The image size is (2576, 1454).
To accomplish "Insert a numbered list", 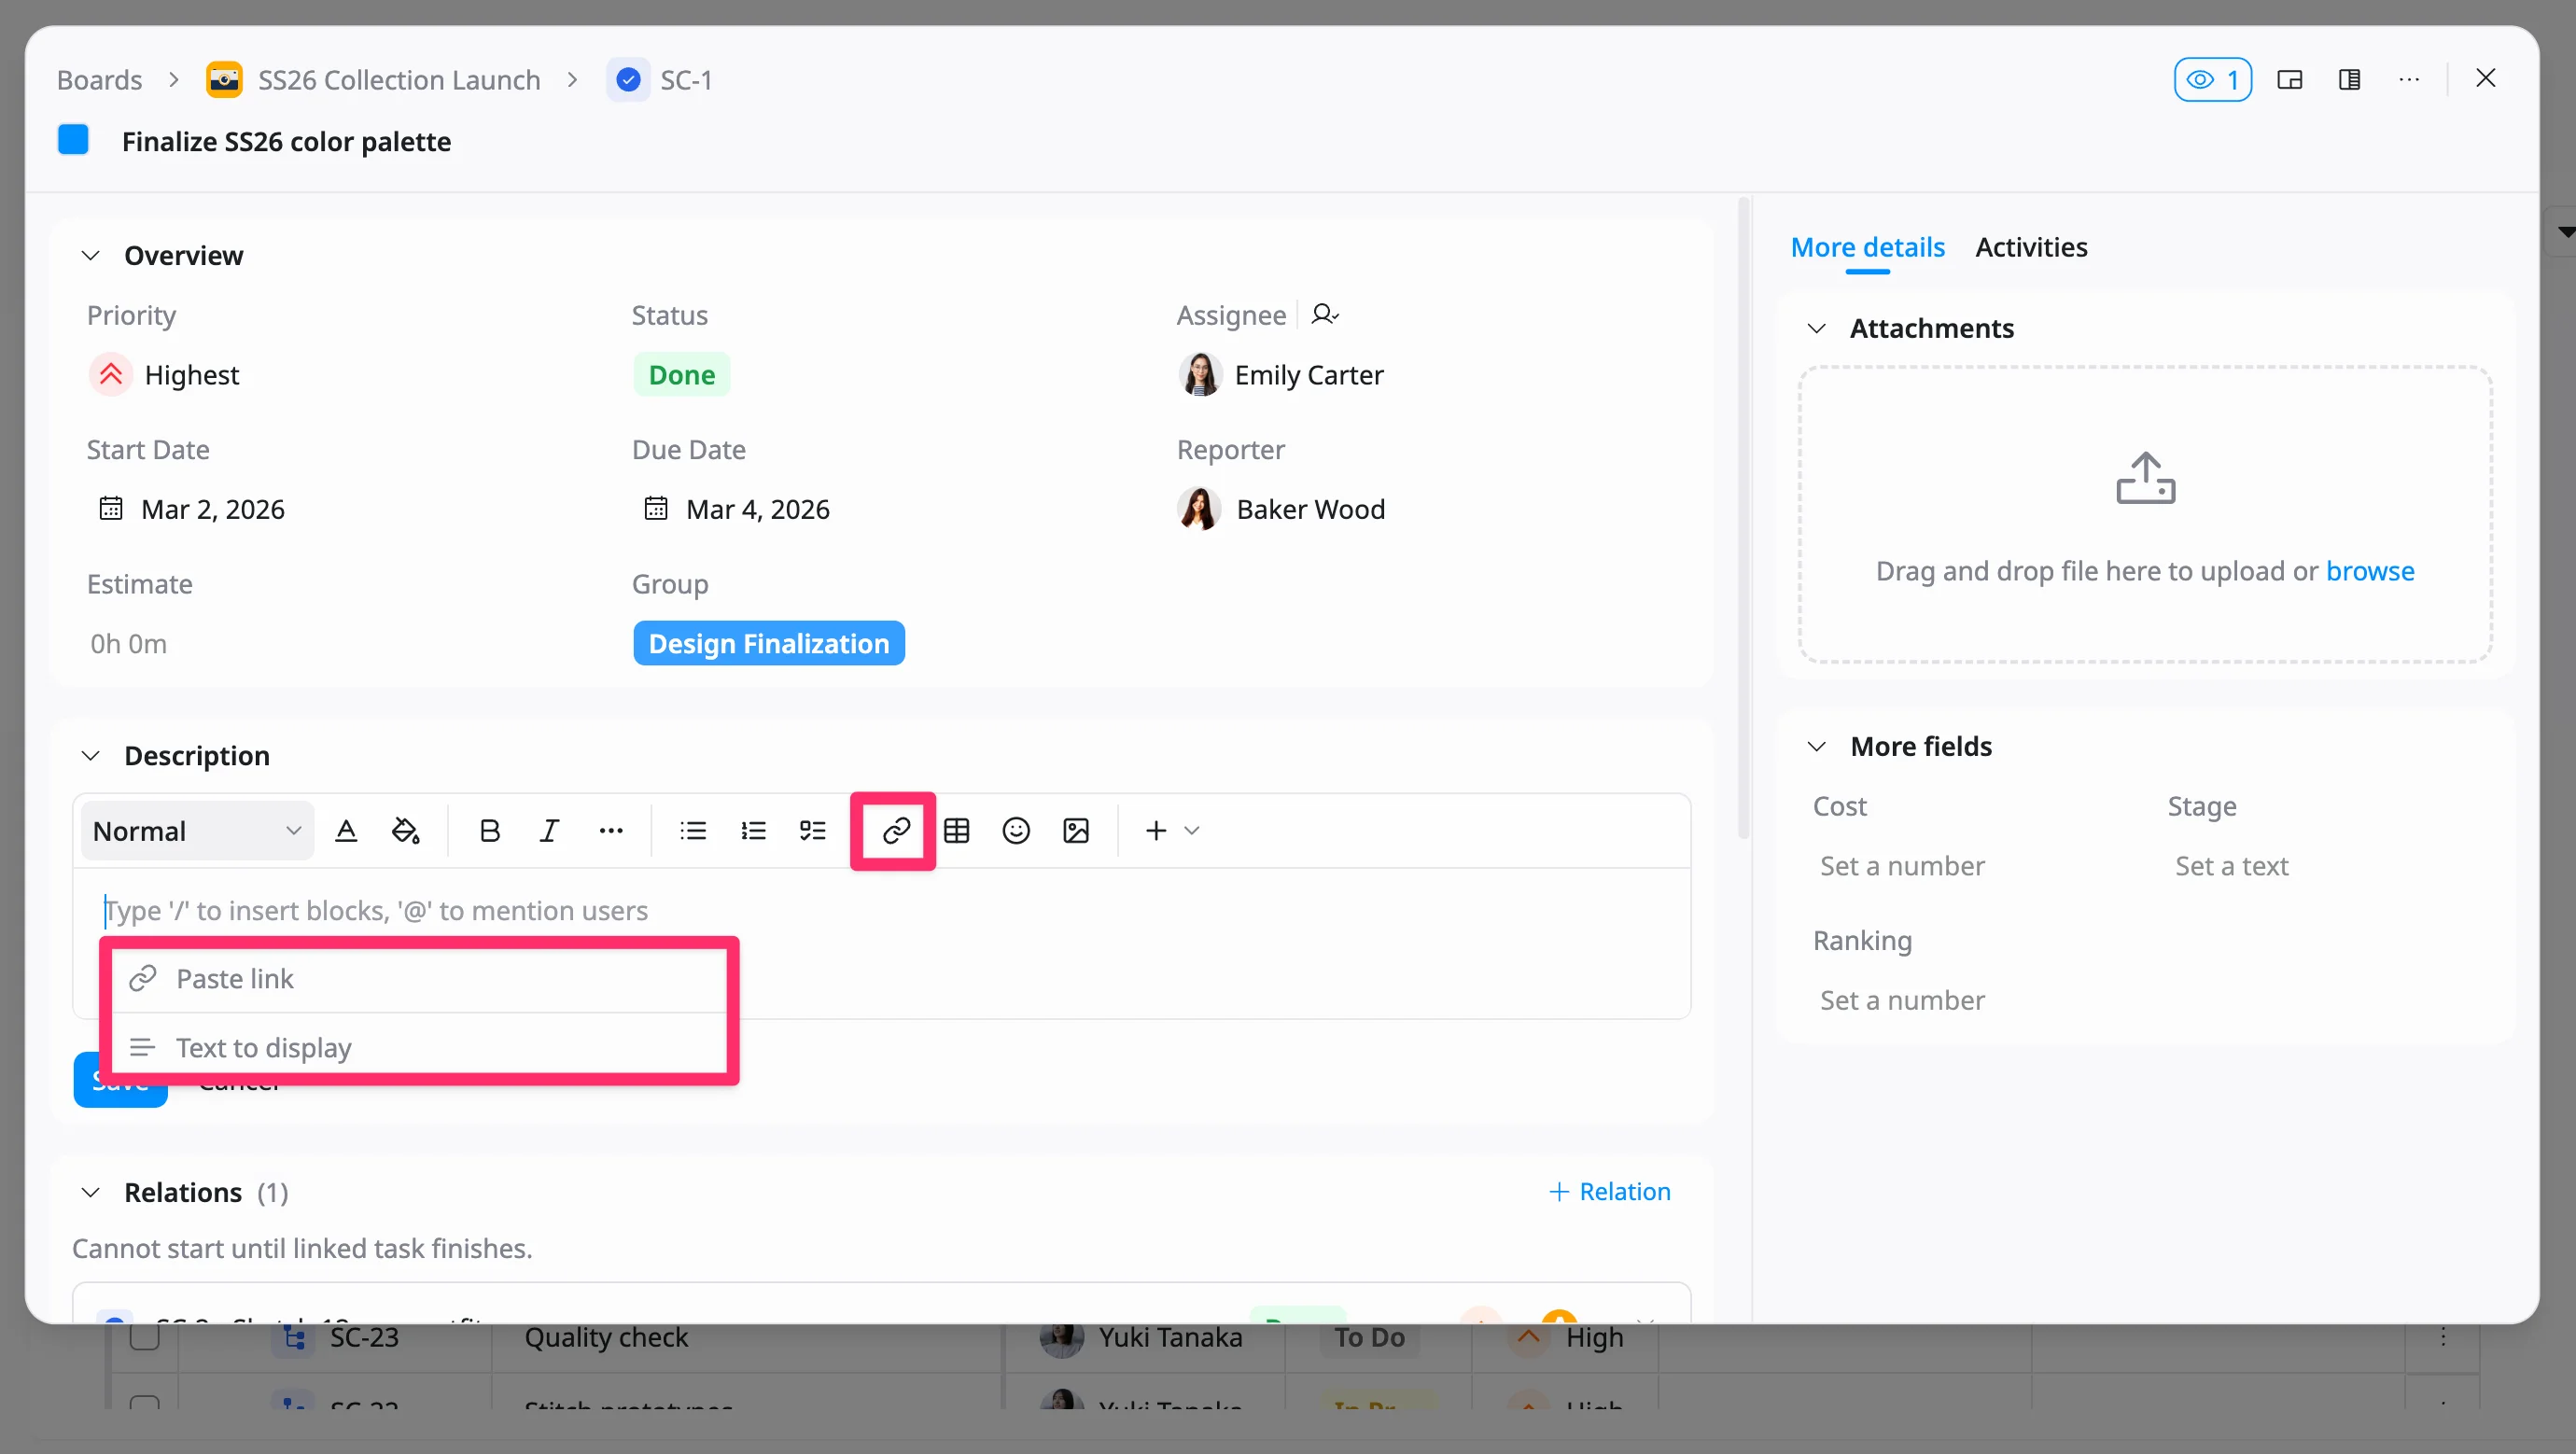I will tap(753, 831).
